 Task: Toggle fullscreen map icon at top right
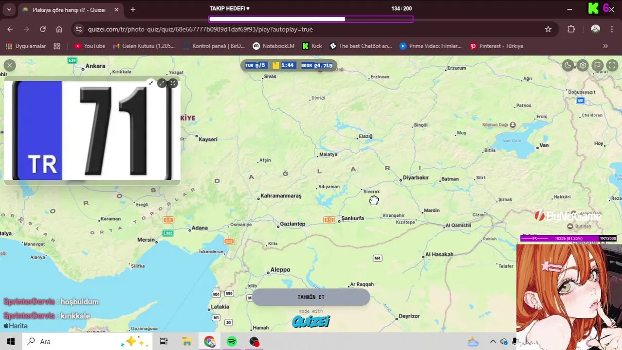(x=612, y=65)
